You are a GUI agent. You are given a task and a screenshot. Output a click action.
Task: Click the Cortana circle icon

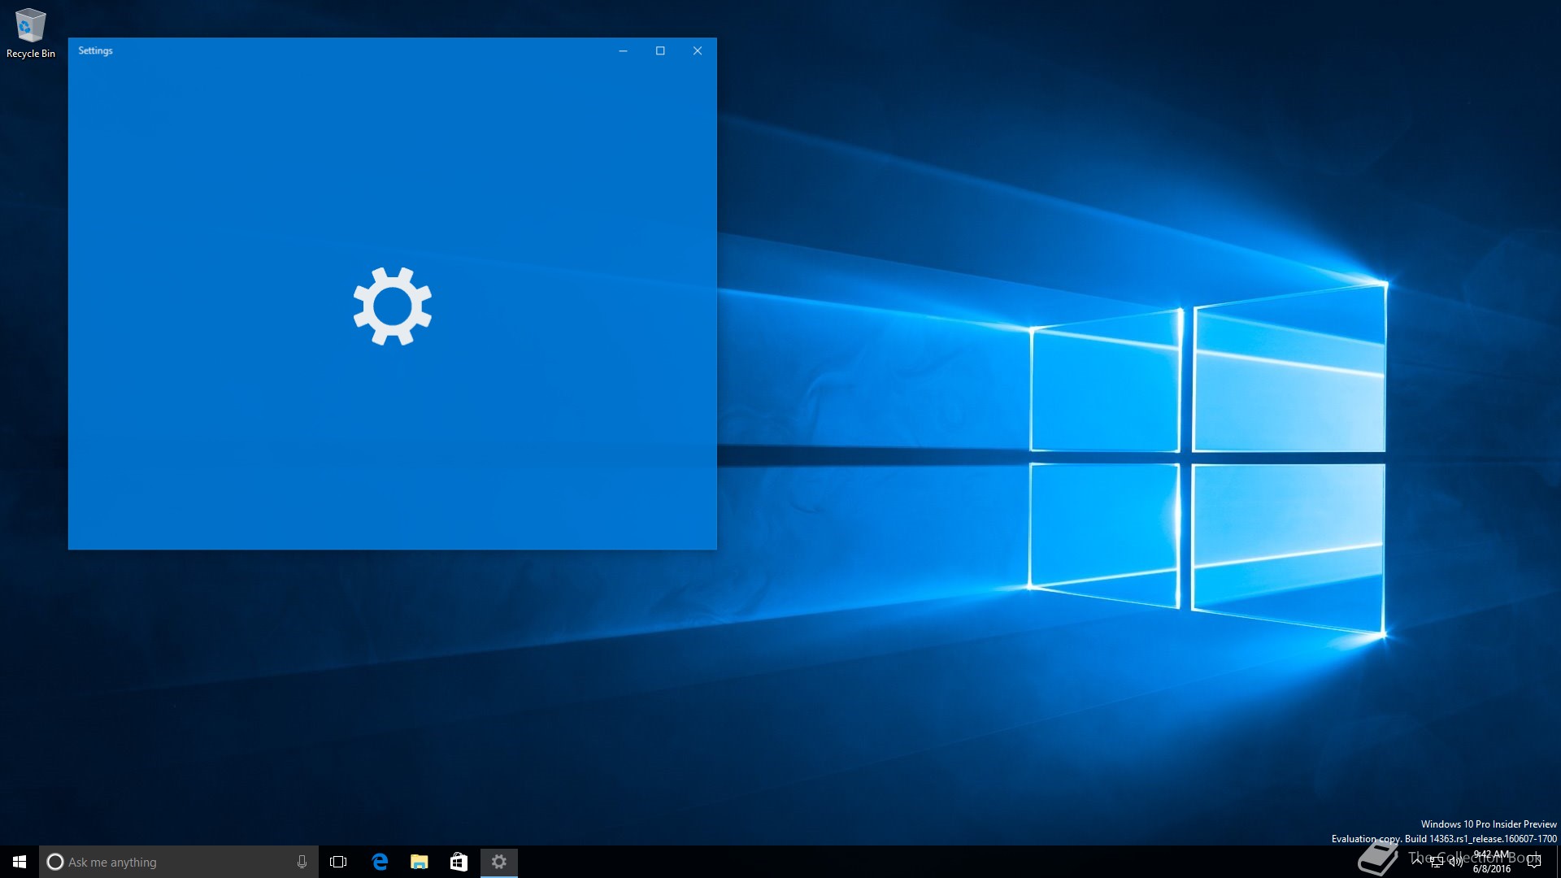(55, 862)
